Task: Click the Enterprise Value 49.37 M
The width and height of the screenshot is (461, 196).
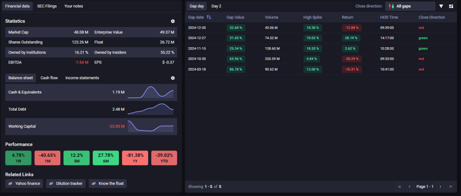Action: [167, 32]
